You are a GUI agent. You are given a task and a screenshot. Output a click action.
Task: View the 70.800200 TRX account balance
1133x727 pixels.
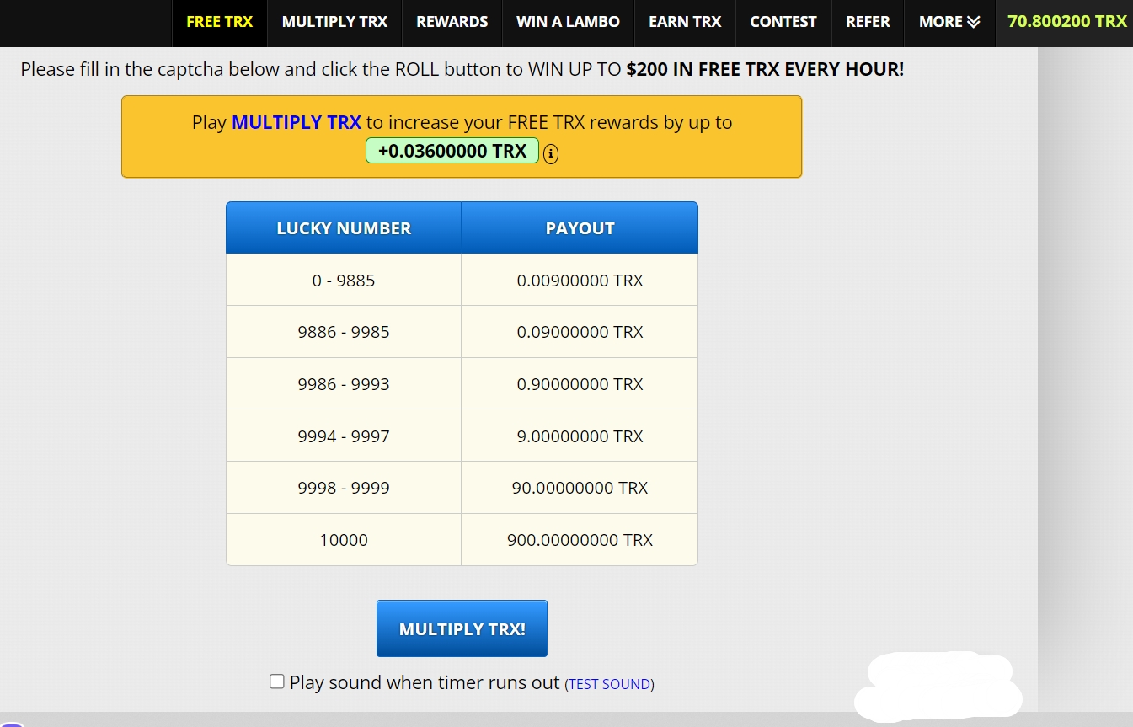click(1066, 22)
